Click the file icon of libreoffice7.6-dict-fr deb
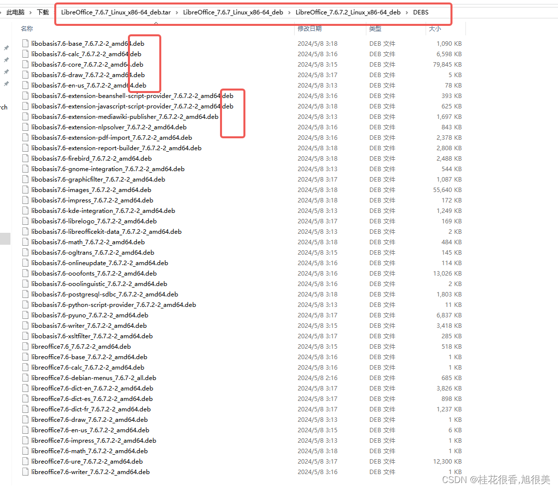The image size is (558, 489). point(25,409)
